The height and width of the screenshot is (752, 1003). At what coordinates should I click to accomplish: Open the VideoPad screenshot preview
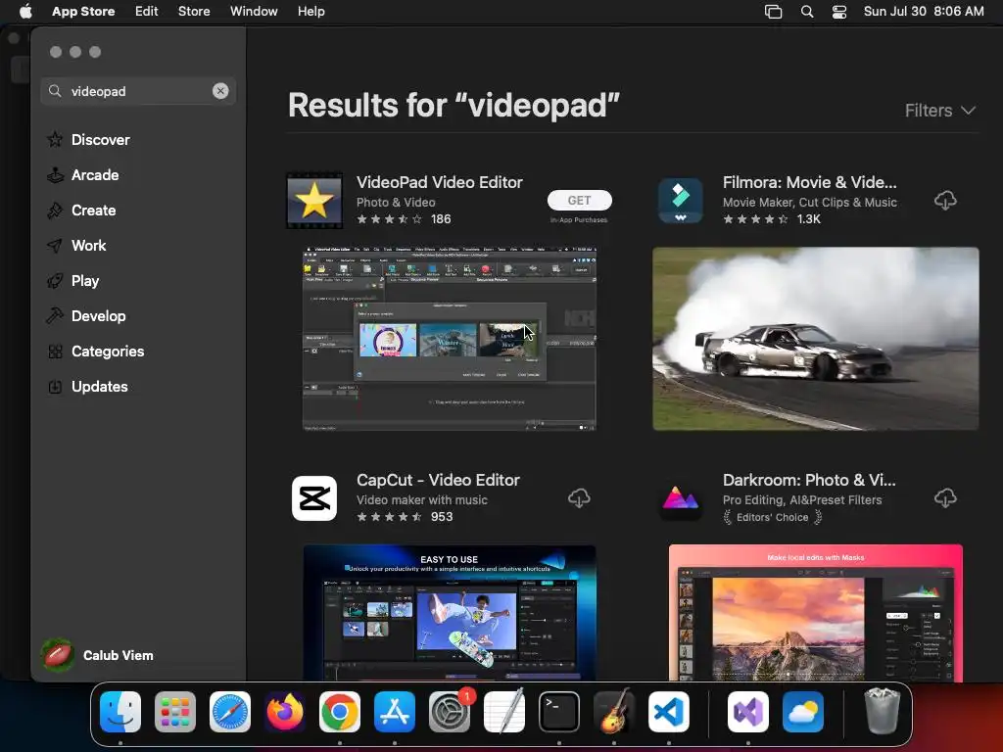[x=449, y=338]
